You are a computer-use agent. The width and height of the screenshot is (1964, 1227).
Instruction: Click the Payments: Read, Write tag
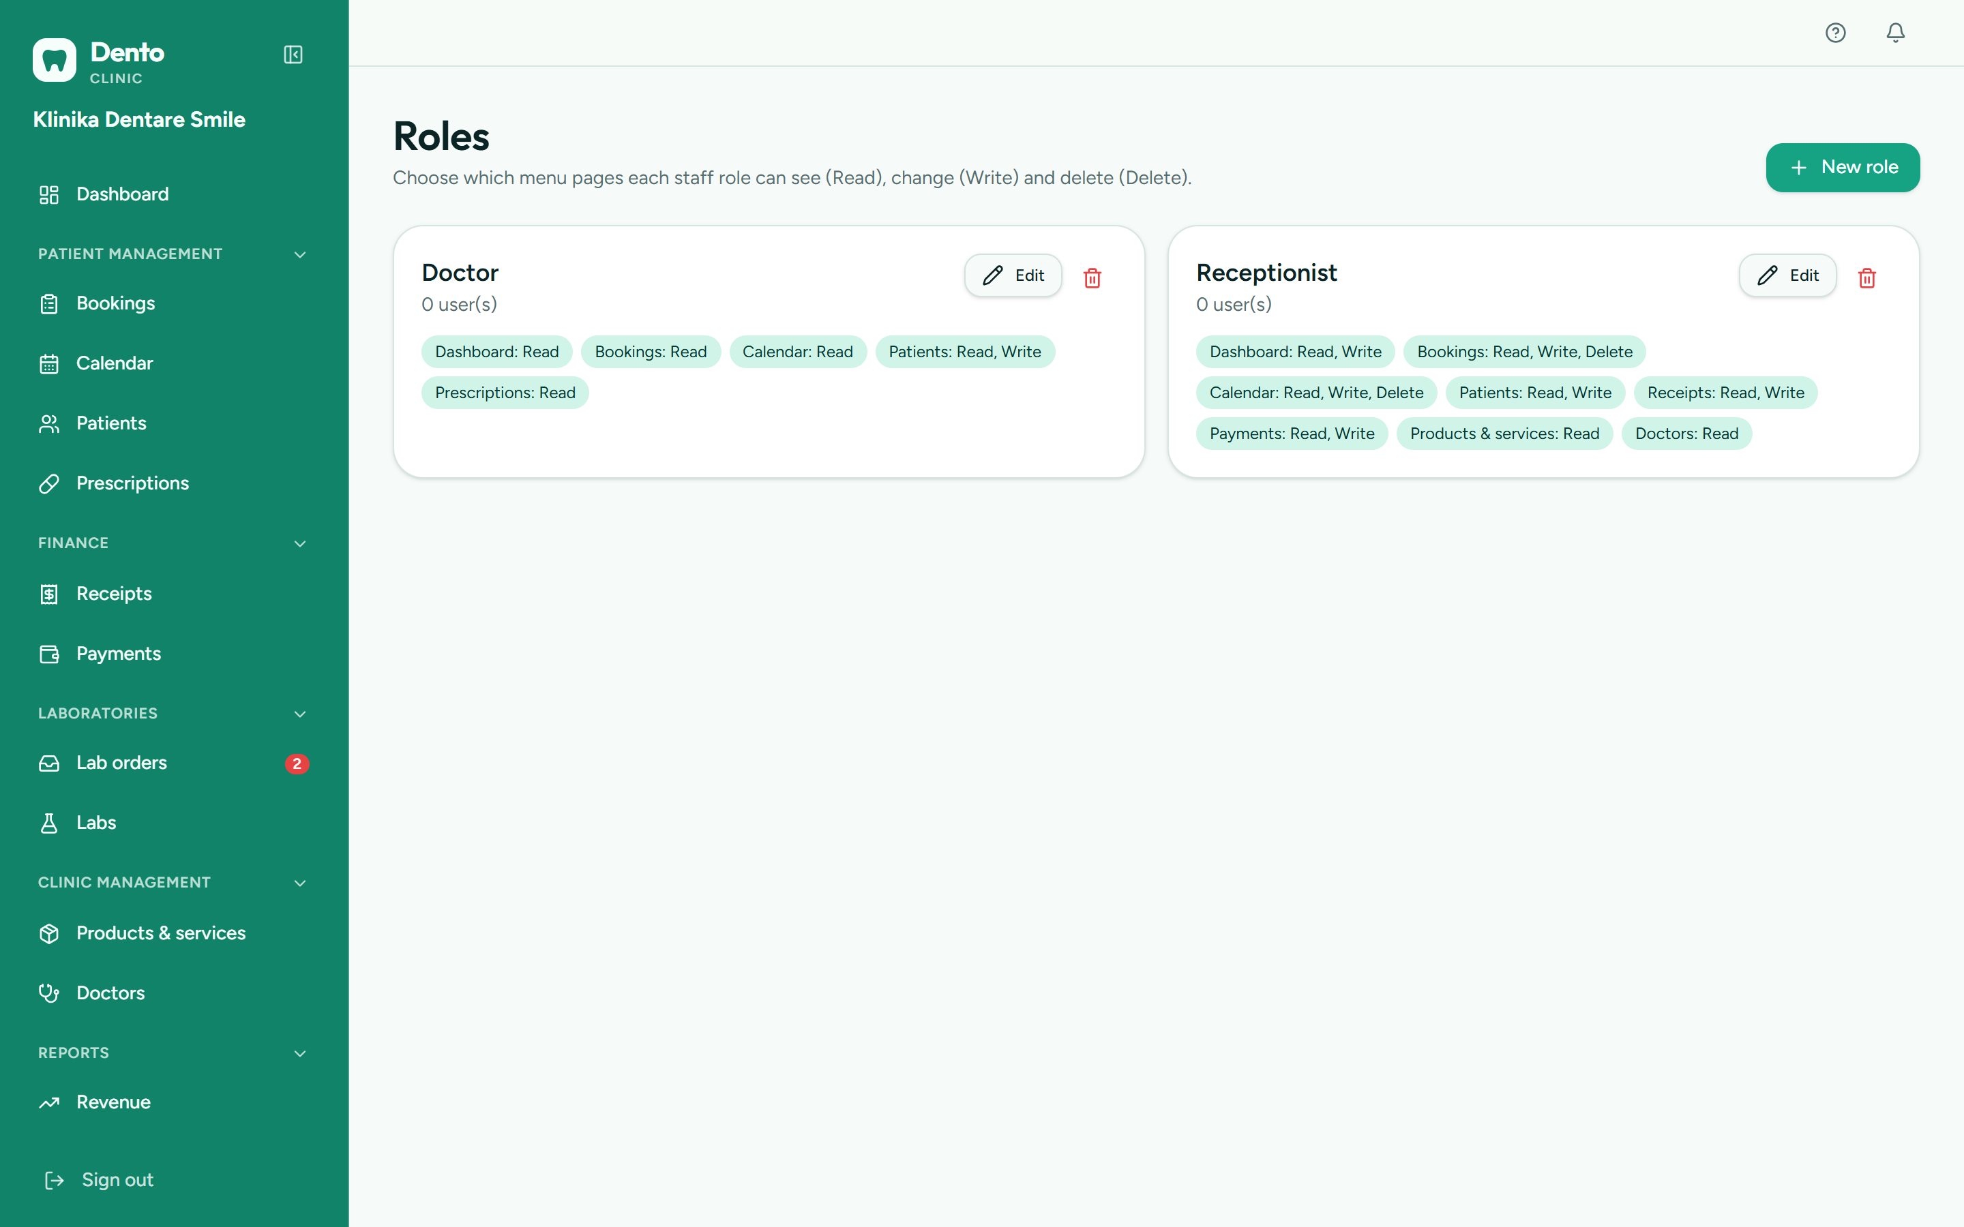coord(1292,434)
